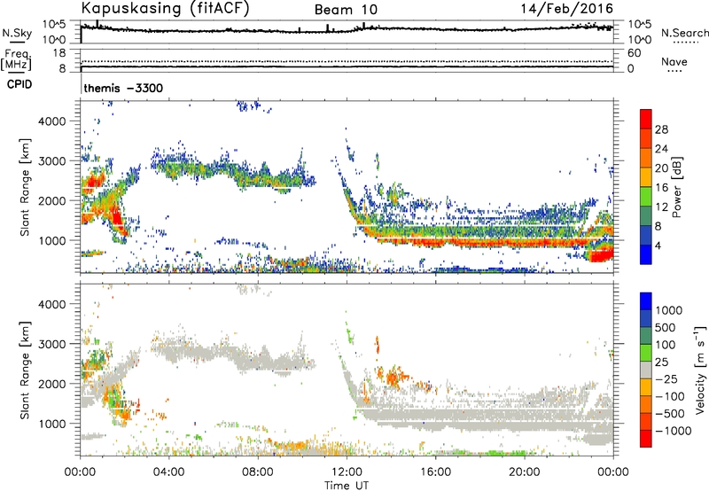
Task: Click the 16 tick on Power colorbar
Action: tap(661, 188)
